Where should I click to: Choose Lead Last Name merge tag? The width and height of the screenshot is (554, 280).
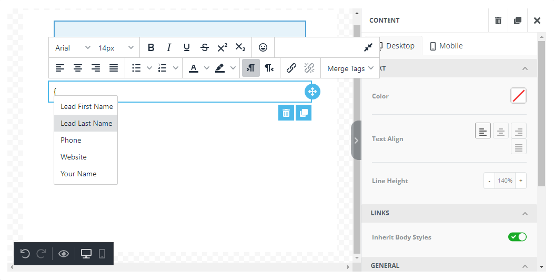coord(86,123)
